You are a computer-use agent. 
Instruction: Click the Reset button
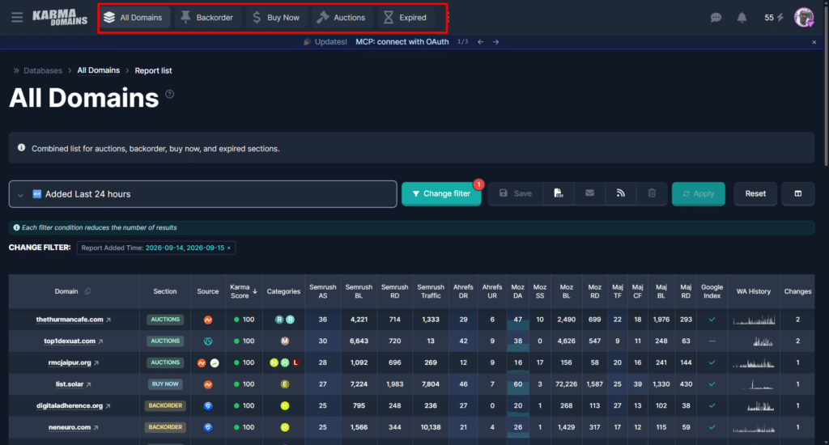click(x=755, y=193)
